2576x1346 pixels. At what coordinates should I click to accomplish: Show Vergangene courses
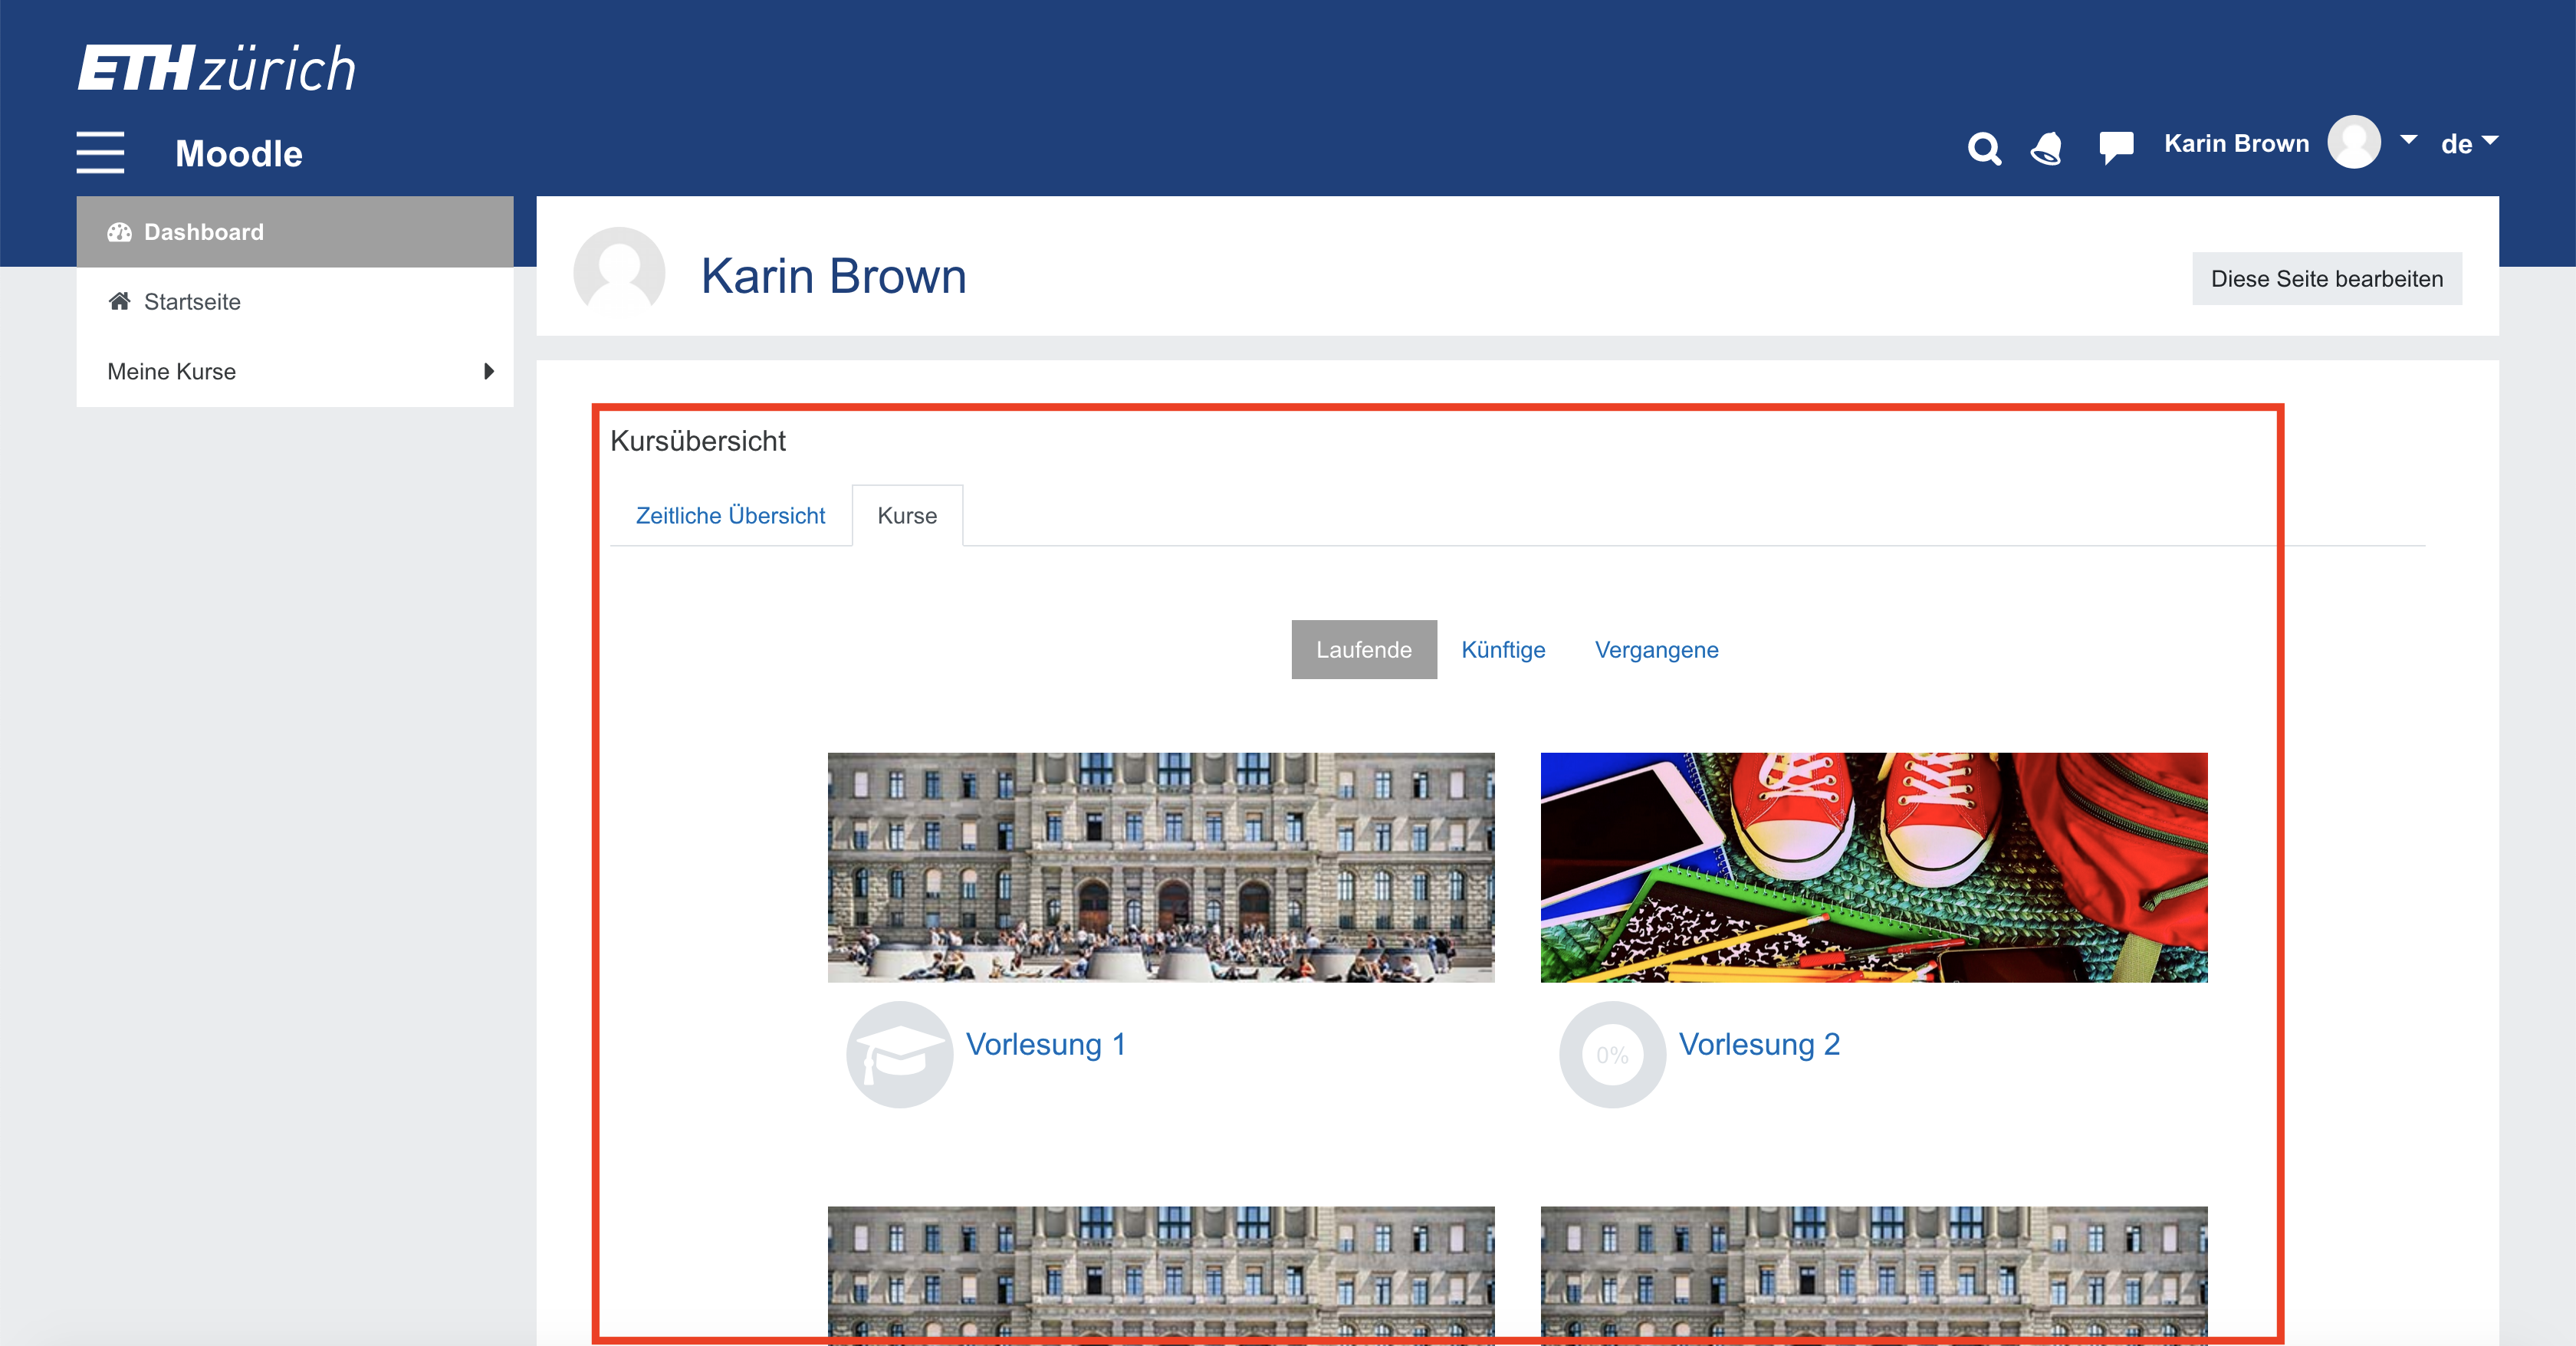1656,649
